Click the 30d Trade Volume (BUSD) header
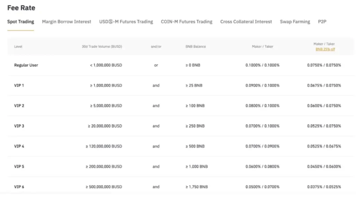356x198 pixels. coord(102,47)
